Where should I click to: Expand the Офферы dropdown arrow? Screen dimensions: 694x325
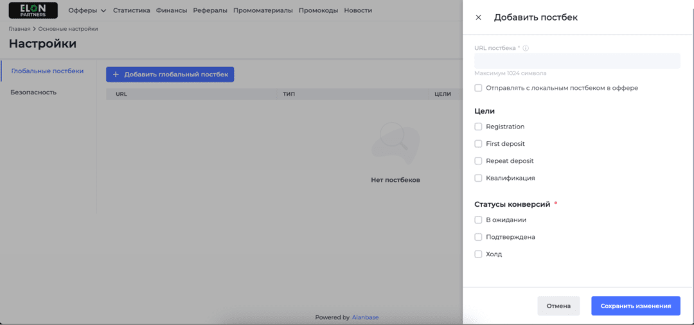[x=103, y=11]
